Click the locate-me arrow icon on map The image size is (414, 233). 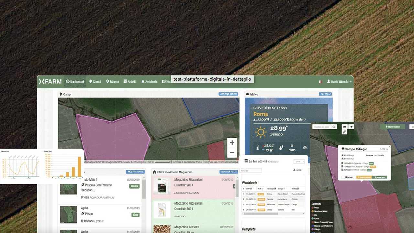point(352,127)
